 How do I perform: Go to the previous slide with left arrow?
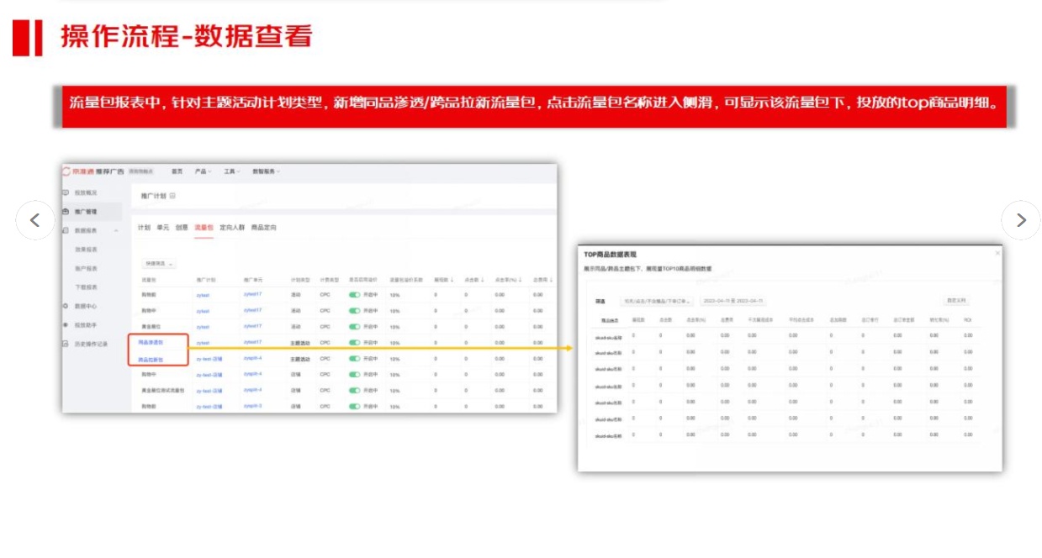click(35, 220)
